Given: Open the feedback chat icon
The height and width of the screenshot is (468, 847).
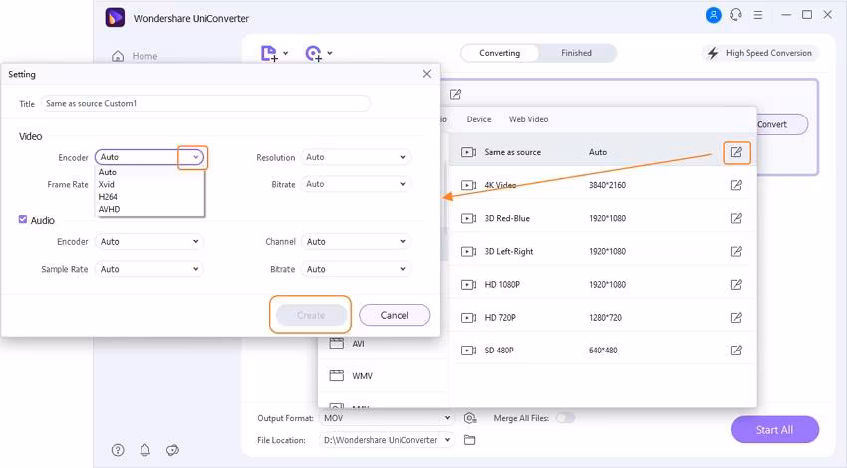Looking at the screenshot, I should 172,450.
